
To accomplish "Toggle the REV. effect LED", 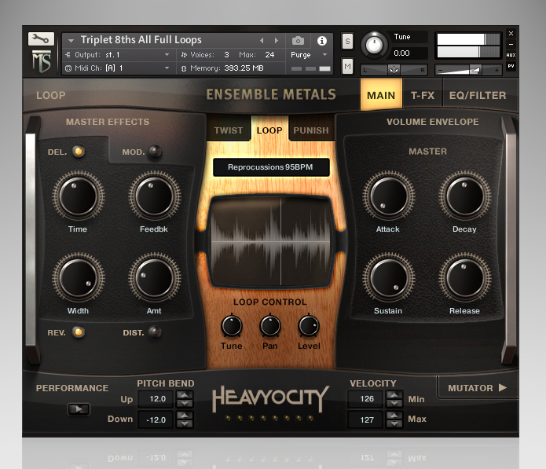I will [x=79, y=332].
